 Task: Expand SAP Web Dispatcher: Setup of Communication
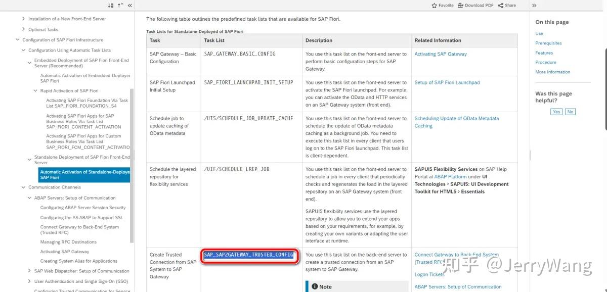click(29, 271)
